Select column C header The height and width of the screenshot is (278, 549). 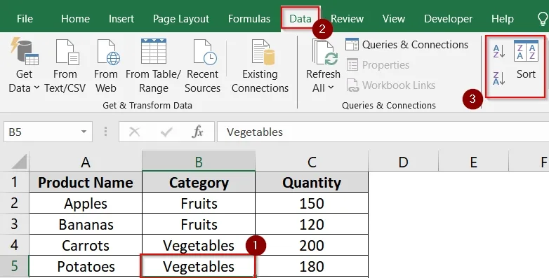[x=312, y=162]
